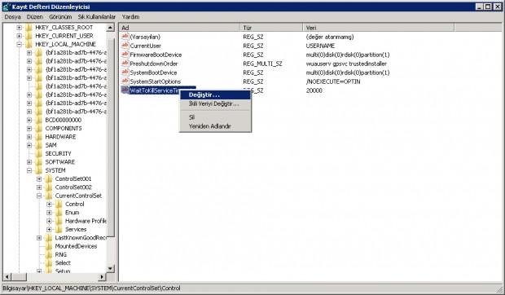Open the Dosya menu
This screenshot has height=295, width=505.
click(x=12, y=17)
